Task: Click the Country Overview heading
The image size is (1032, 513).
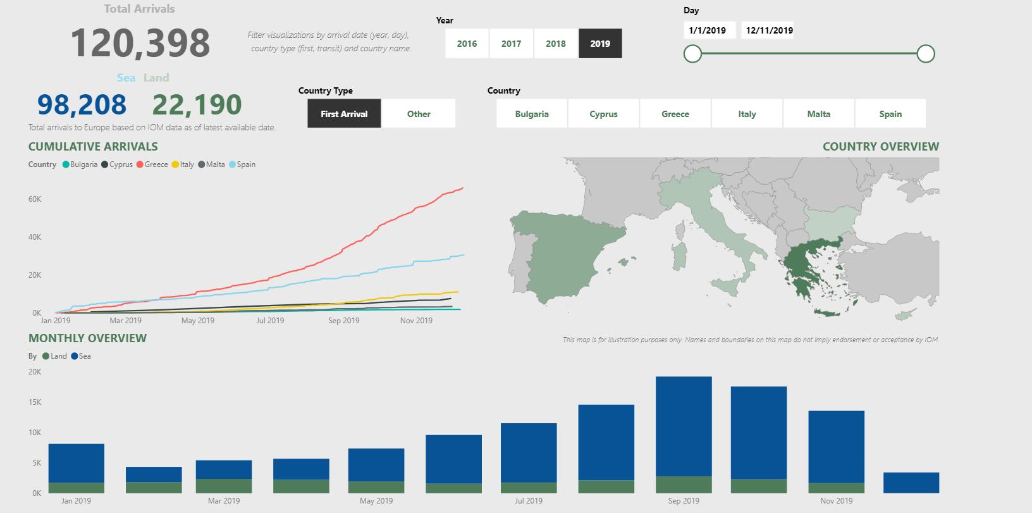Action: 881,147
